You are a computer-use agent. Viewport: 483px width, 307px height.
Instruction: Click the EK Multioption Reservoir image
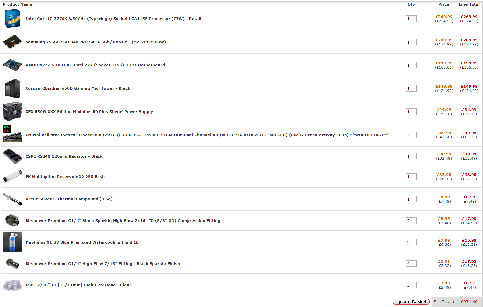click(12, 176)
